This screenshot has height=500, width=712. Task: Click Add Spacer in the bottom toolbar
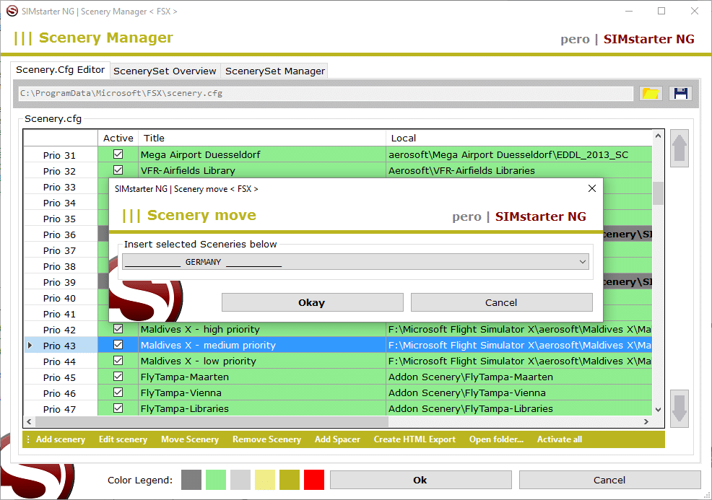pos(337,439)
